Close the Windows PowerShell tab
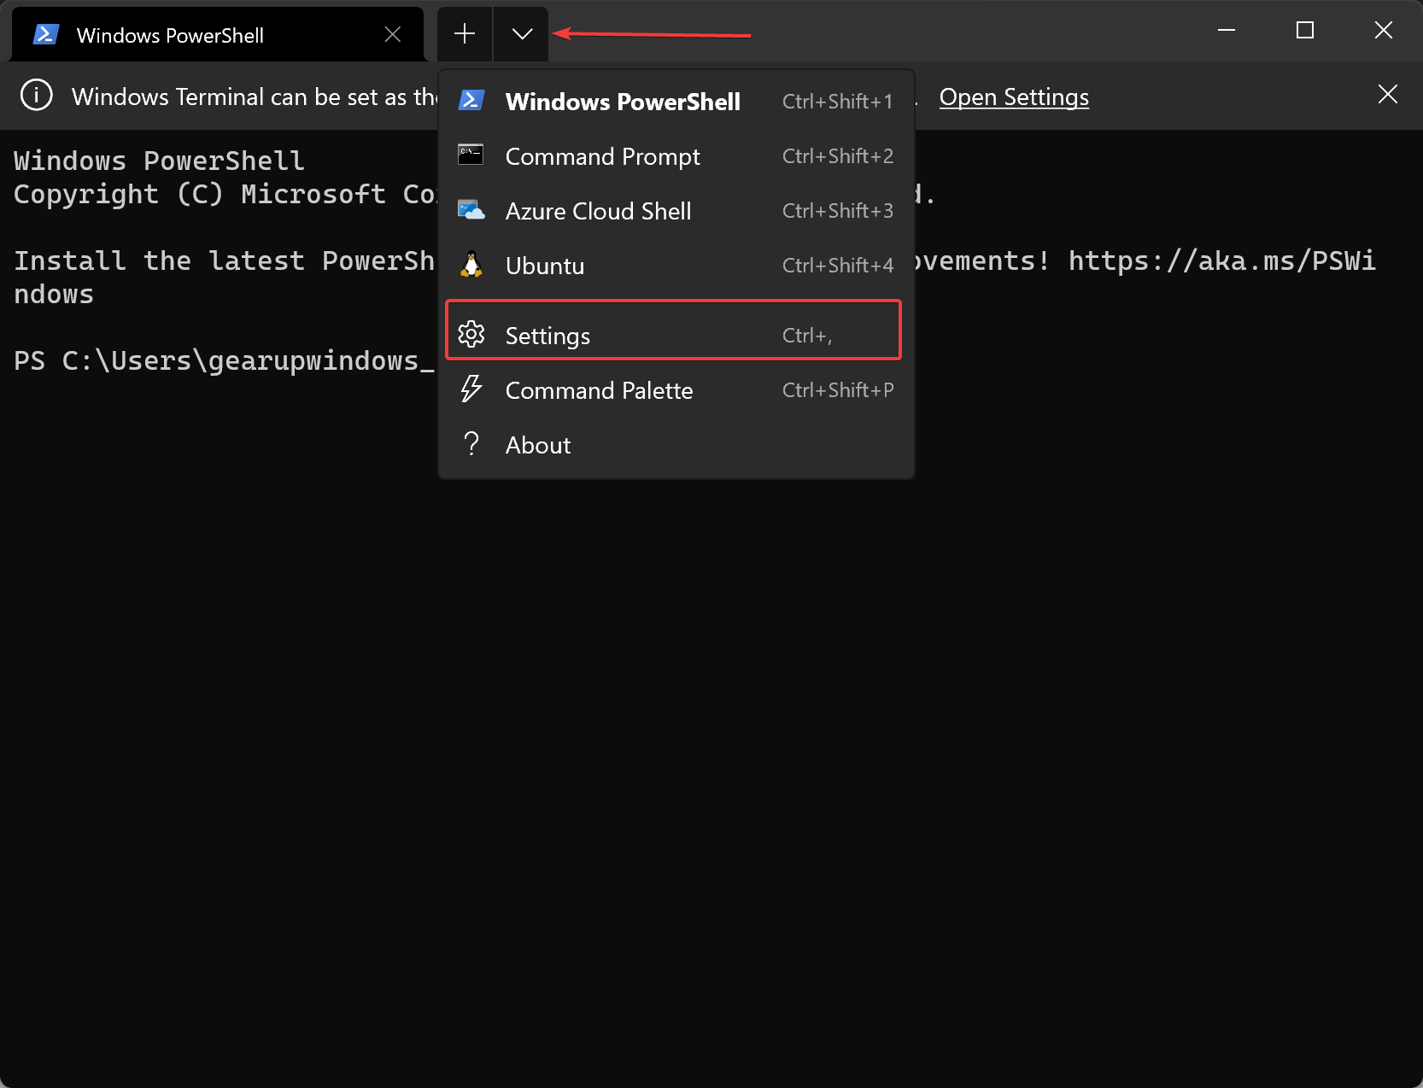Viewport: 1423px width, 1088px height. click(393, 34)
